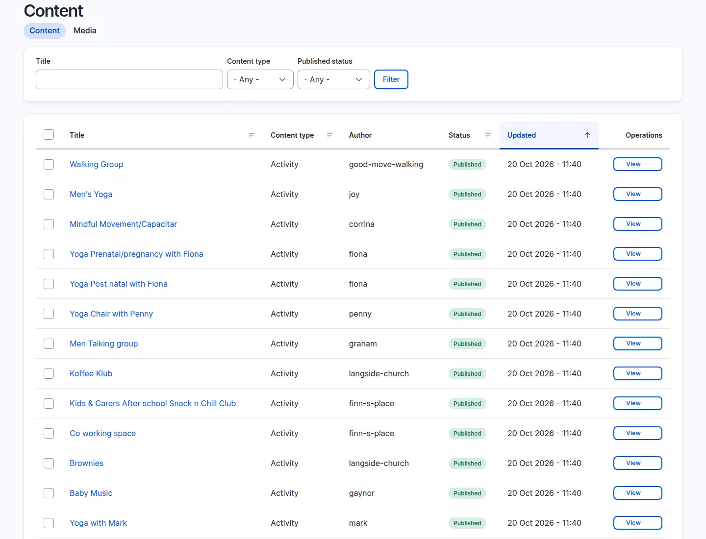Screen dimensions: 706x539
Task: Tick the select-all checkbox in table header
Action: [x=49, y=135]
